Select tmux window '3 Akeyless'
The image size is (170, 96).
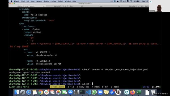click(x=83, y=87)
